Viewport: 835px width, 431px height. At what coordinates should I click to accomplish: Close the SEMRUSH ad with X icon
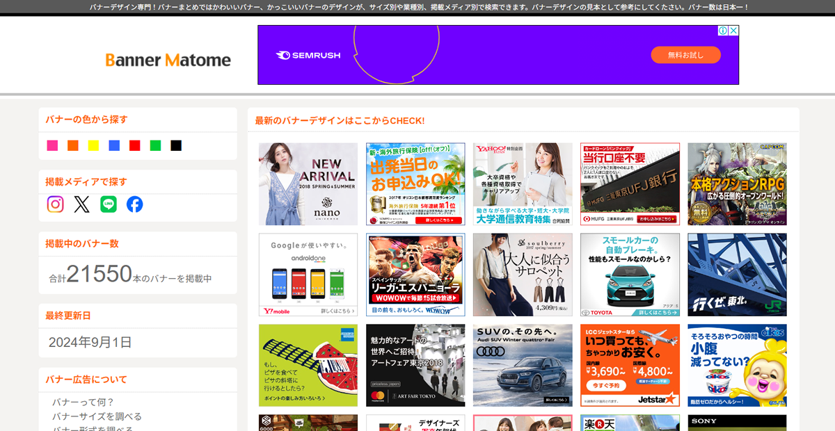point(733,31)
